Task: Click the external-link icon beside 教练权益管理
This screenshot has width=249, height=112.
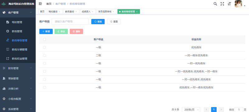Action: coord(7,59)
